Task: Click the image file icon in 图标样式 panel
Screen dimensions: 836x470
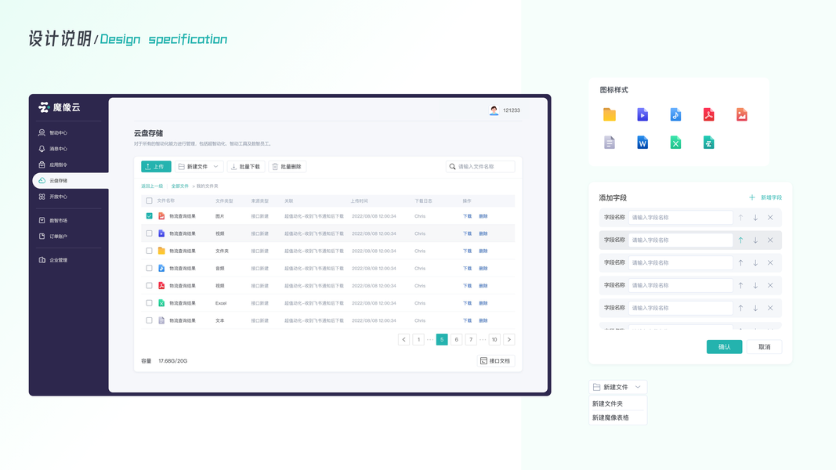Action: [x=742, y=114]
